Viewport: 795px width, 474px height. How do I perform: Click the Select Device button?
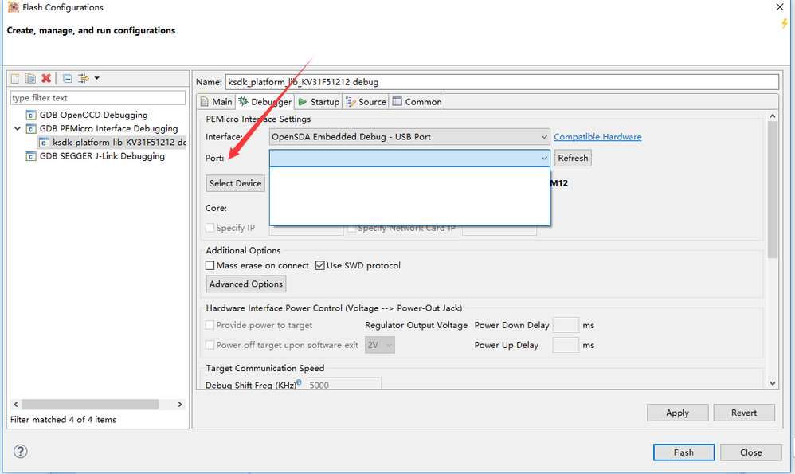[235, 183]
